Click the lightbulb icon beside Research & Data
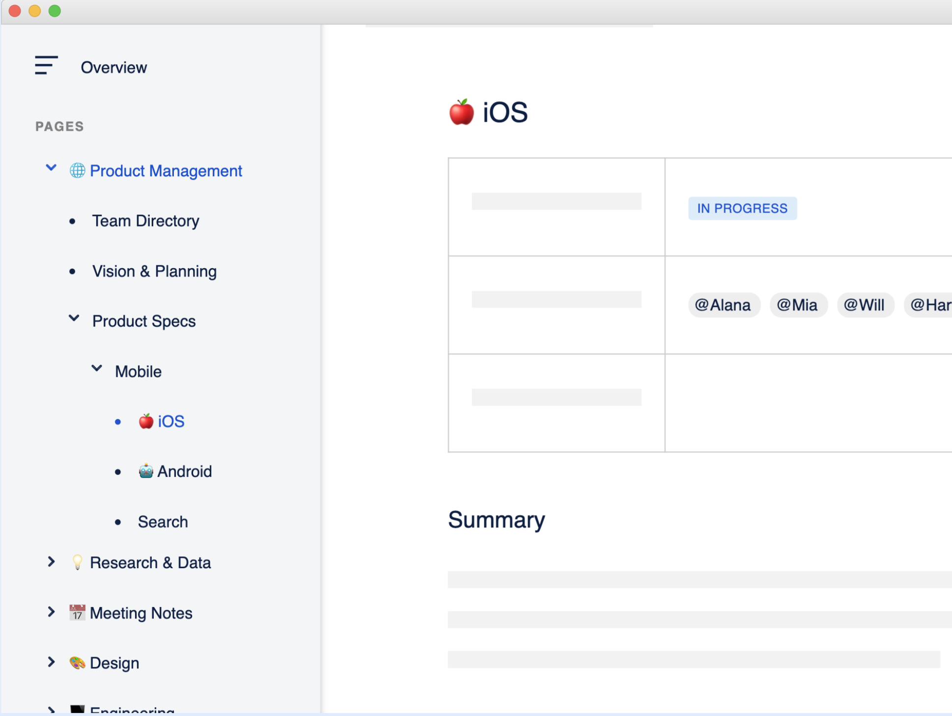The height and width of the screenshot is (716, 952). (77, 563)
